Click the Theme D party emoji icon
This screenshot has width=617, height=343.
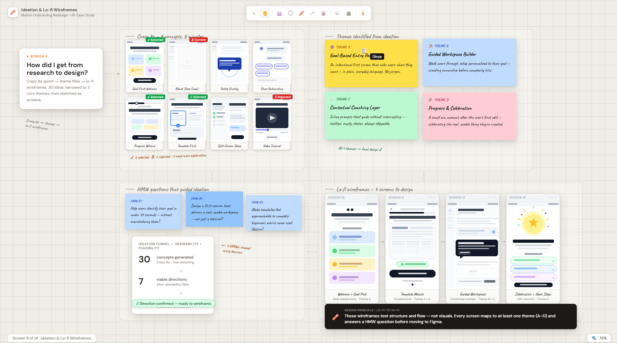click(x=431, y=100)
